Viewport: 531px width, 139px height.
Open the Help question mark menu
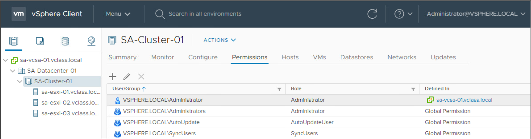[403, 14]
